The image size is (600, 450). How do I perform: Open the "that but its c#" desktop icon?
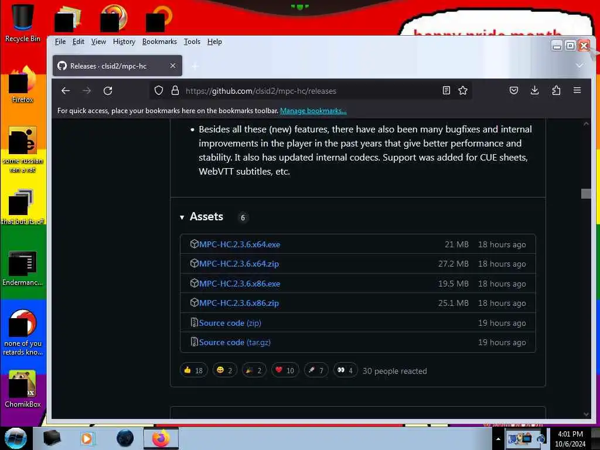(23, 207)
